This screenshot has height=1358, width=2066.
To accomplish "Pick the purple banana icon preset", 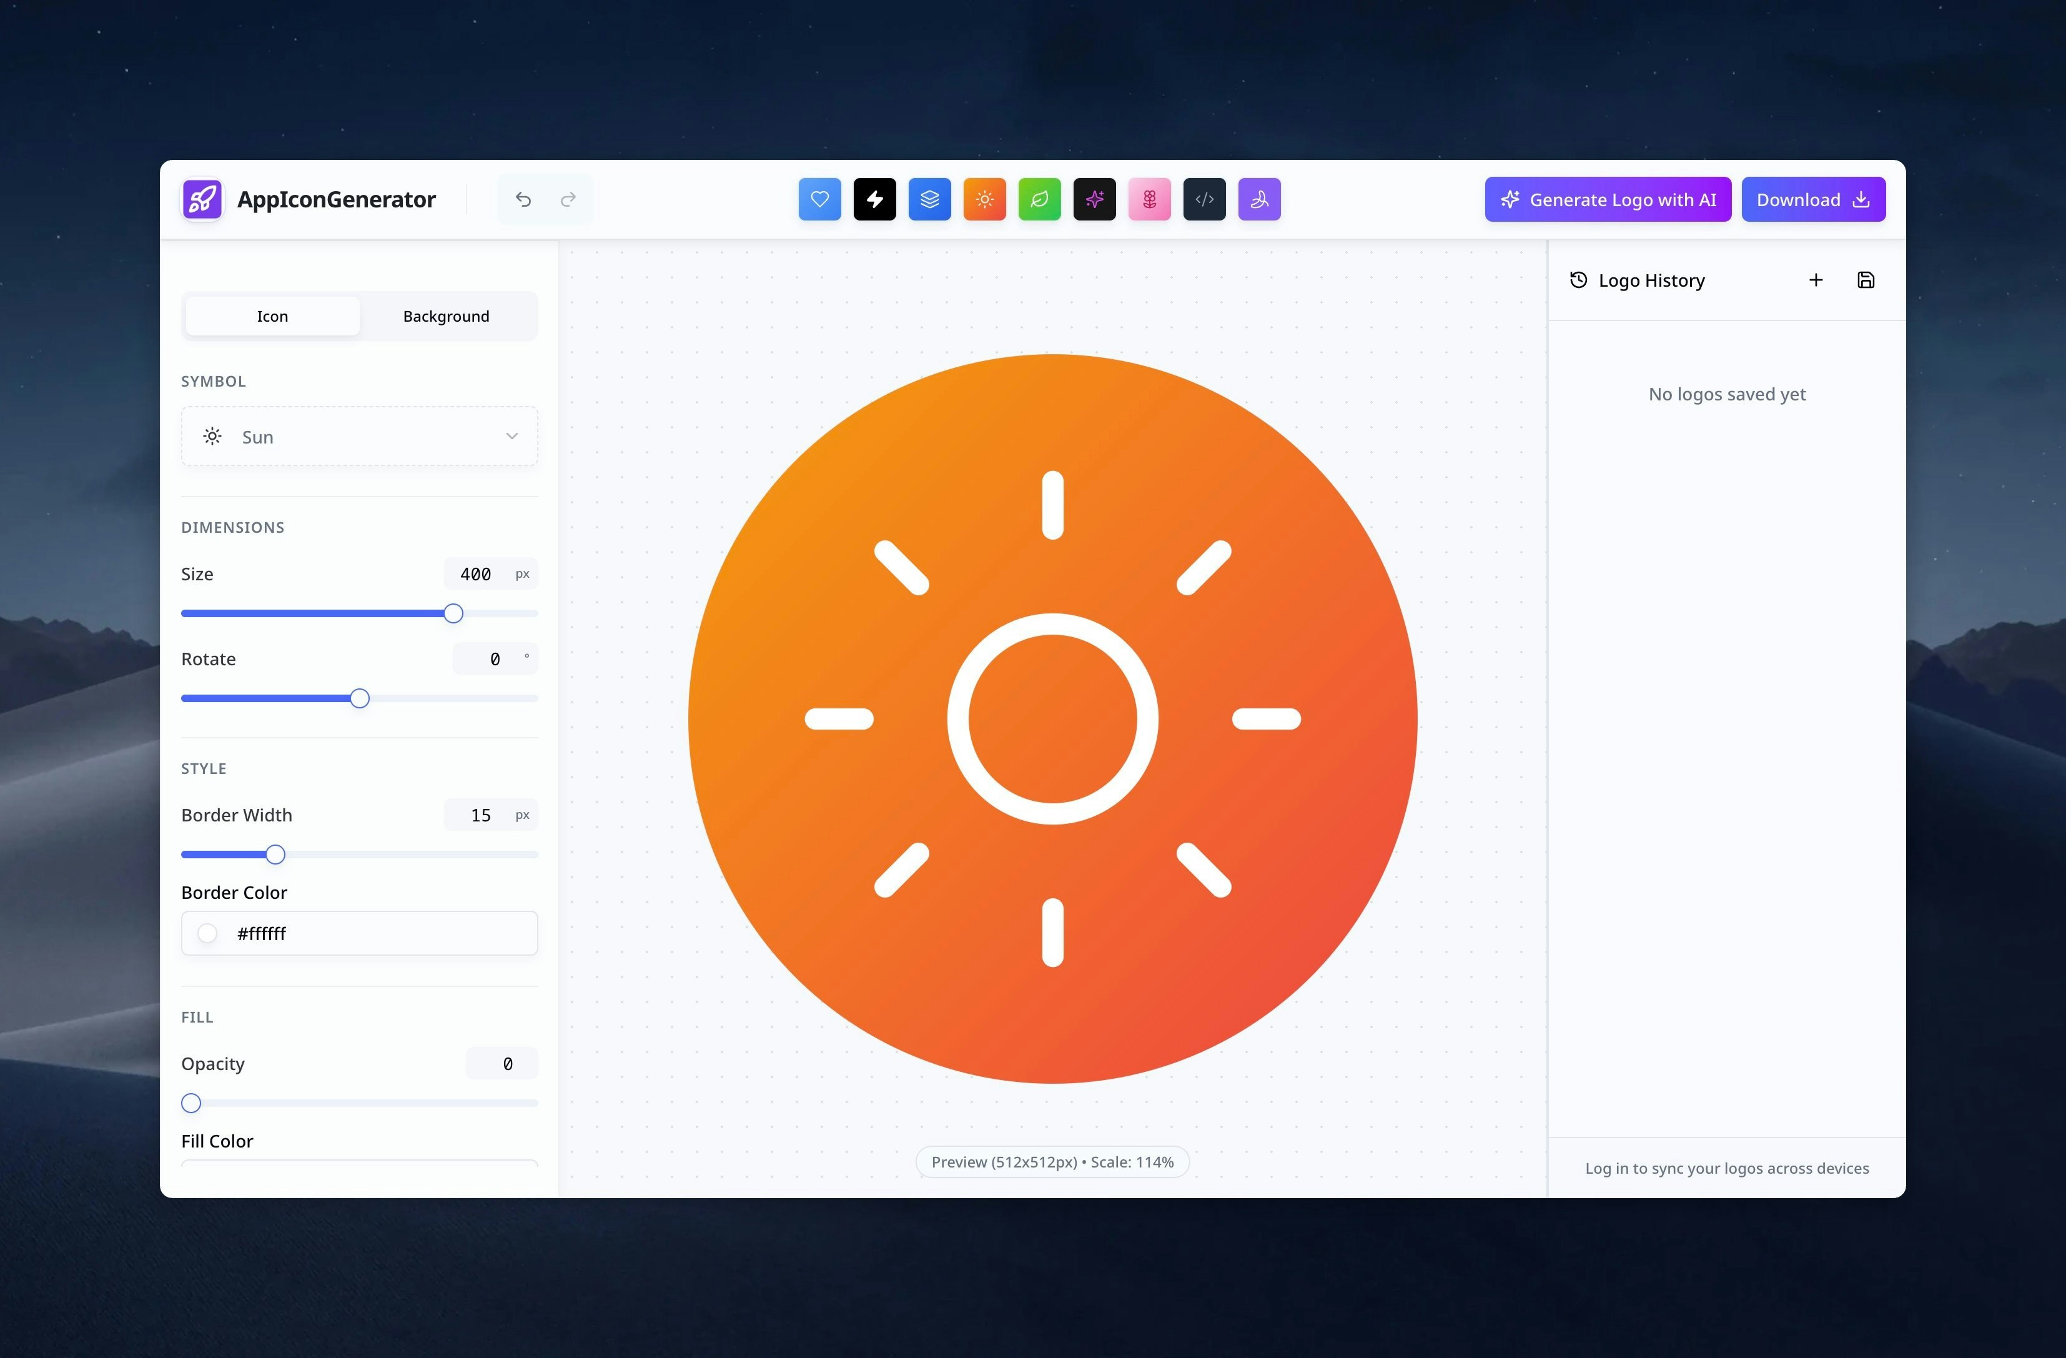I will (1260, 199).
